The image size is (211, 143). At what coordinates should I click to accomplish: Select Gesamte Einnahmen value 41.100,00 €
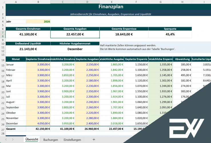(x=28, y=34)
